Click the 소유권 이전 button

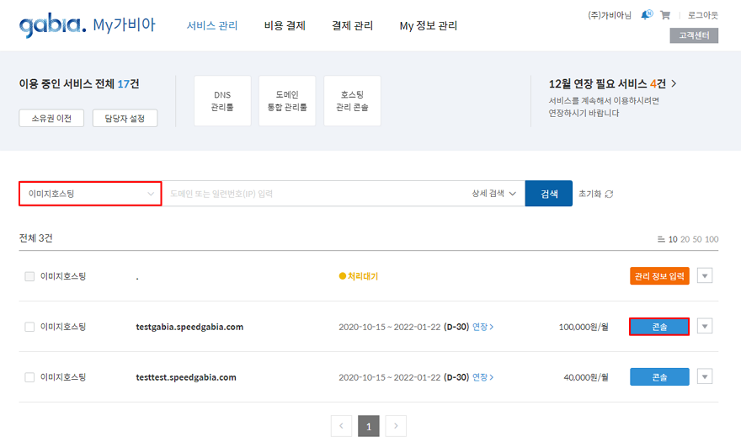pyautogui.click(x=51, y=118)
